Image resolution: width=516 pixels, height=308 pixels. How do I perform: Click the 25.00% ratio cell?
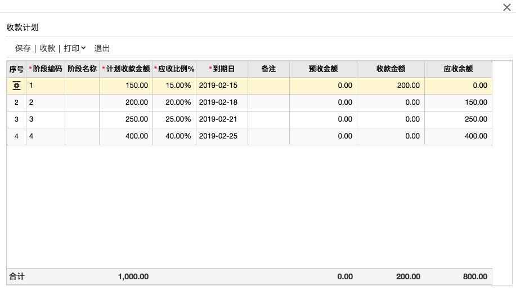(x=174, y=119)
